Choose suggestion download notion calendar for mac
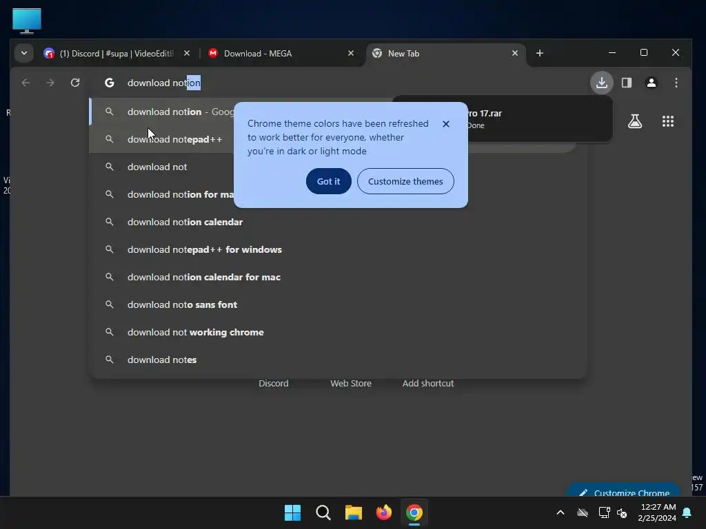The width and height of the screenshot is (706, 529). (338, 277)
